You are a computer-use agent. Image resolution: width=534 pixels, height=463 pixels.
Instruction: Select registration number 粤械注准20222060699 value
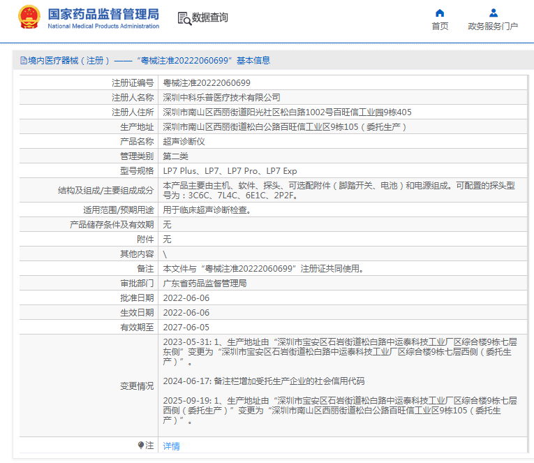click(207, 83)
